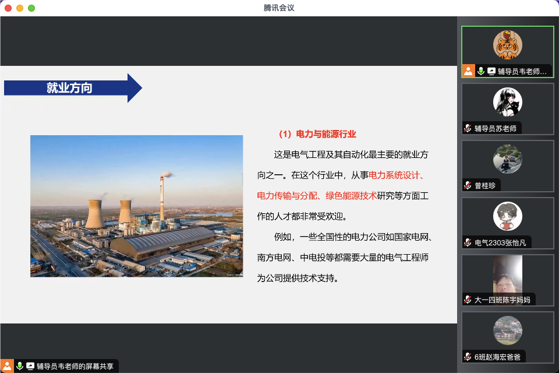
Task: Click the green microphone icon in bottom sharing bar
Action: [20, 366]
